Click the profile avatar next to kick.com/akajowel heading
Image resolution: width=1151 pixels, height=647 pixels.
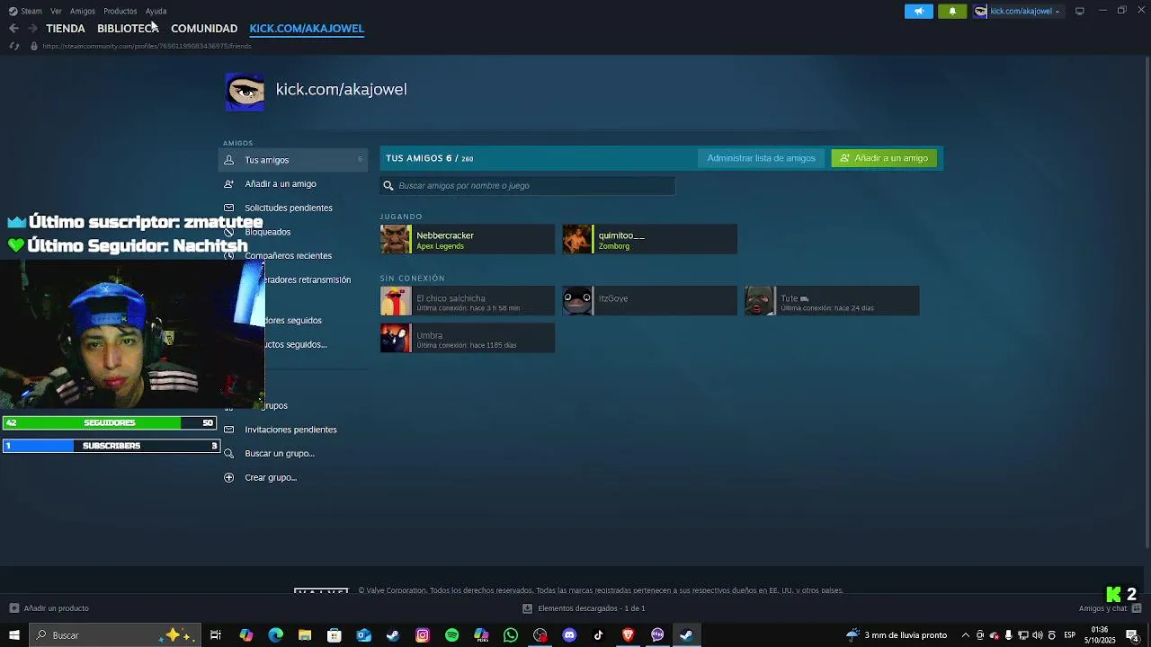click(x=245, y=92)
